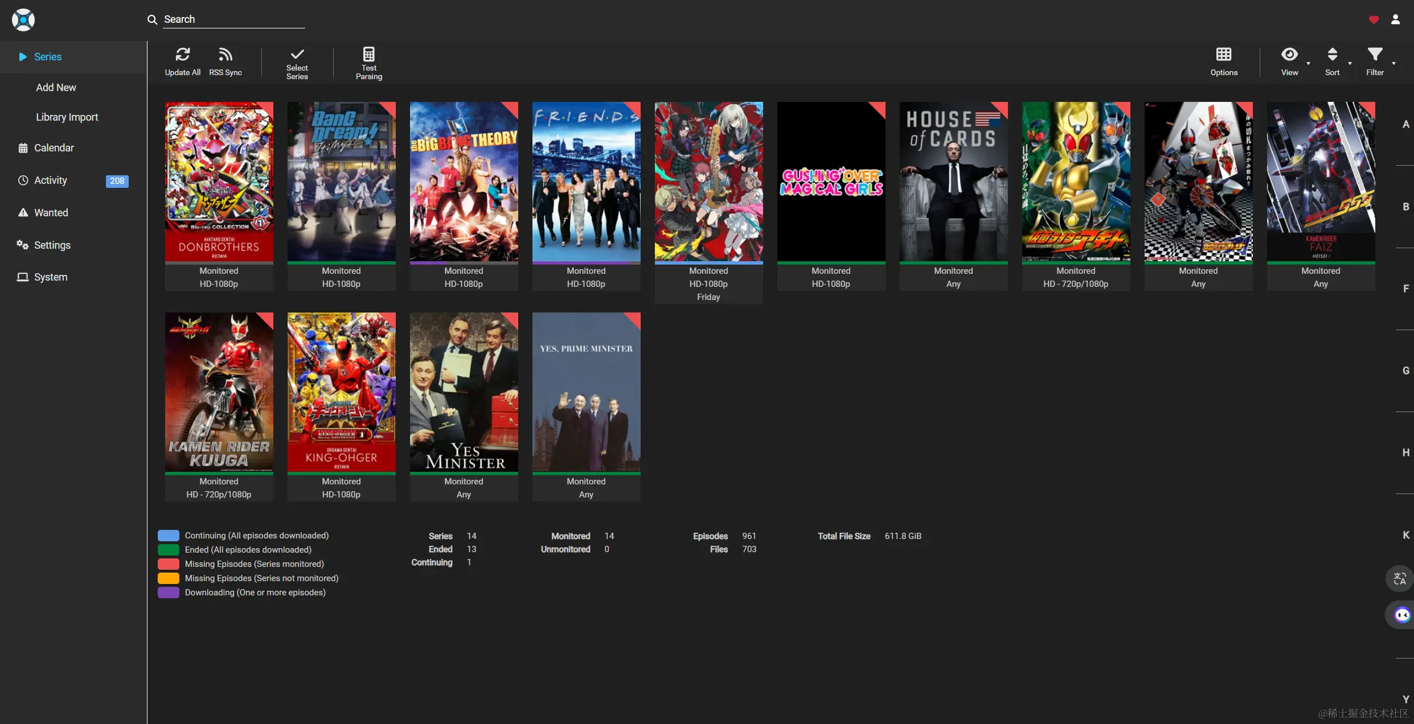Viewport: 1414px width, 724px height.
Task: Open Activity with 208 badge
Action: (51, 180)
